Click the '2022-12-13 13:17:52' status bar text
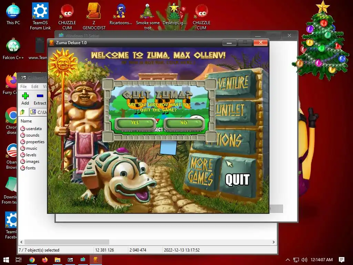Viewport: 353px width, 265px height. click(x=182, y=250)
